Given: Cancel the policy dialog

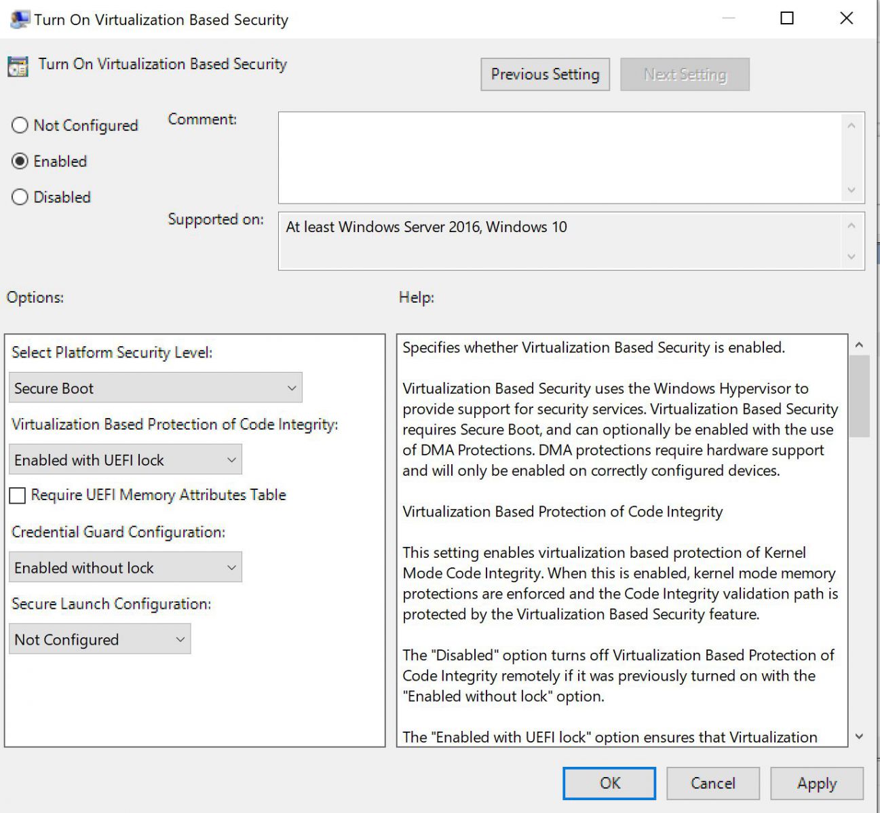Looking at the screenshot, I should 713,783.
